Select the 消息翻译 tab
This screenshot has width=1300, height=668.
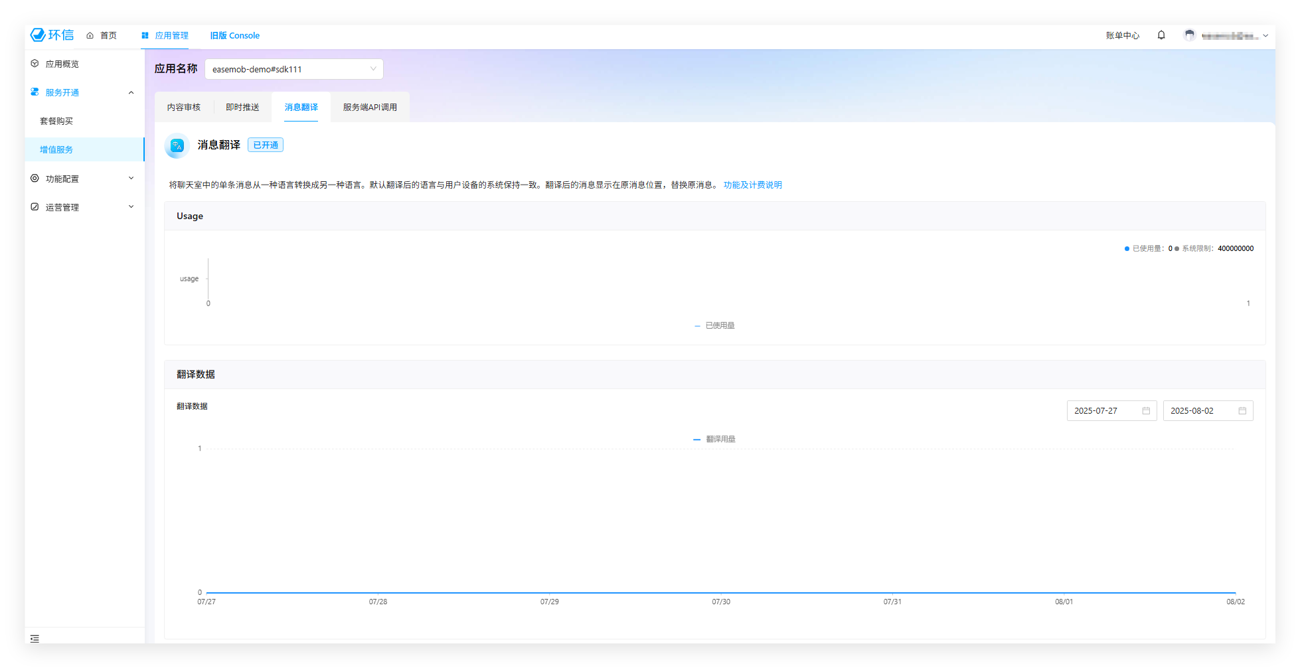[301, 107]
